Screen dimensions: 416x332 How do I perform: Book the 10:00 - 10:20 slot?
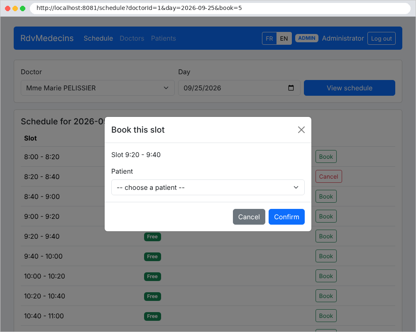click(326, 276)
